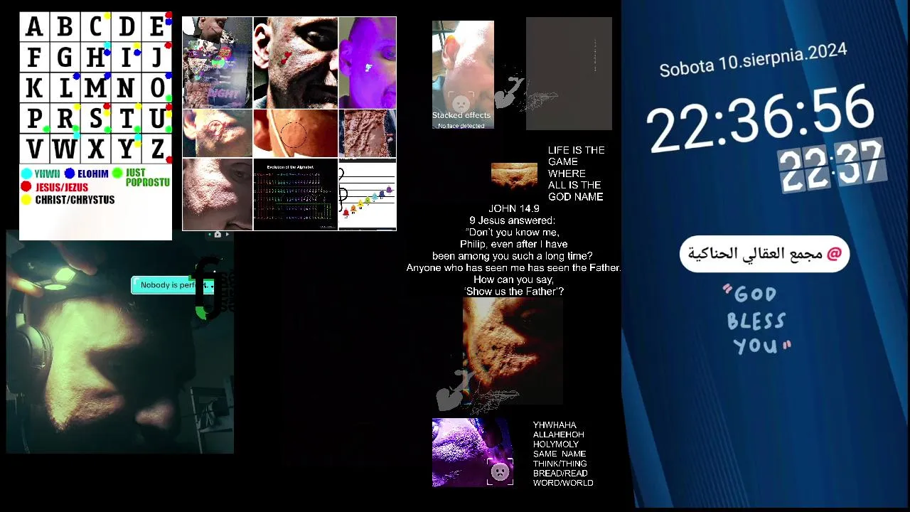Viewport: 910px width, 512px height.
Task: Click the red JESUS/JEZUS legend dot
Action: click(x=26, y=186)
